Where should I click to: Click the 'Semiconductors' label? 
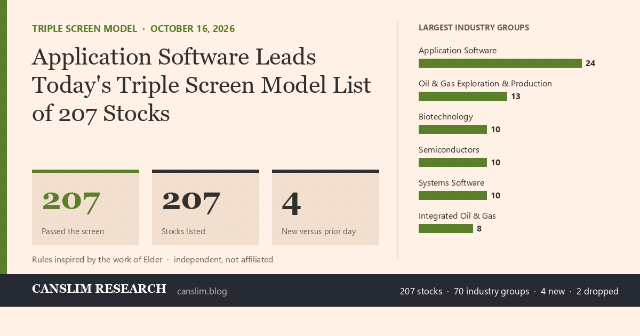[x=449, y=150]
